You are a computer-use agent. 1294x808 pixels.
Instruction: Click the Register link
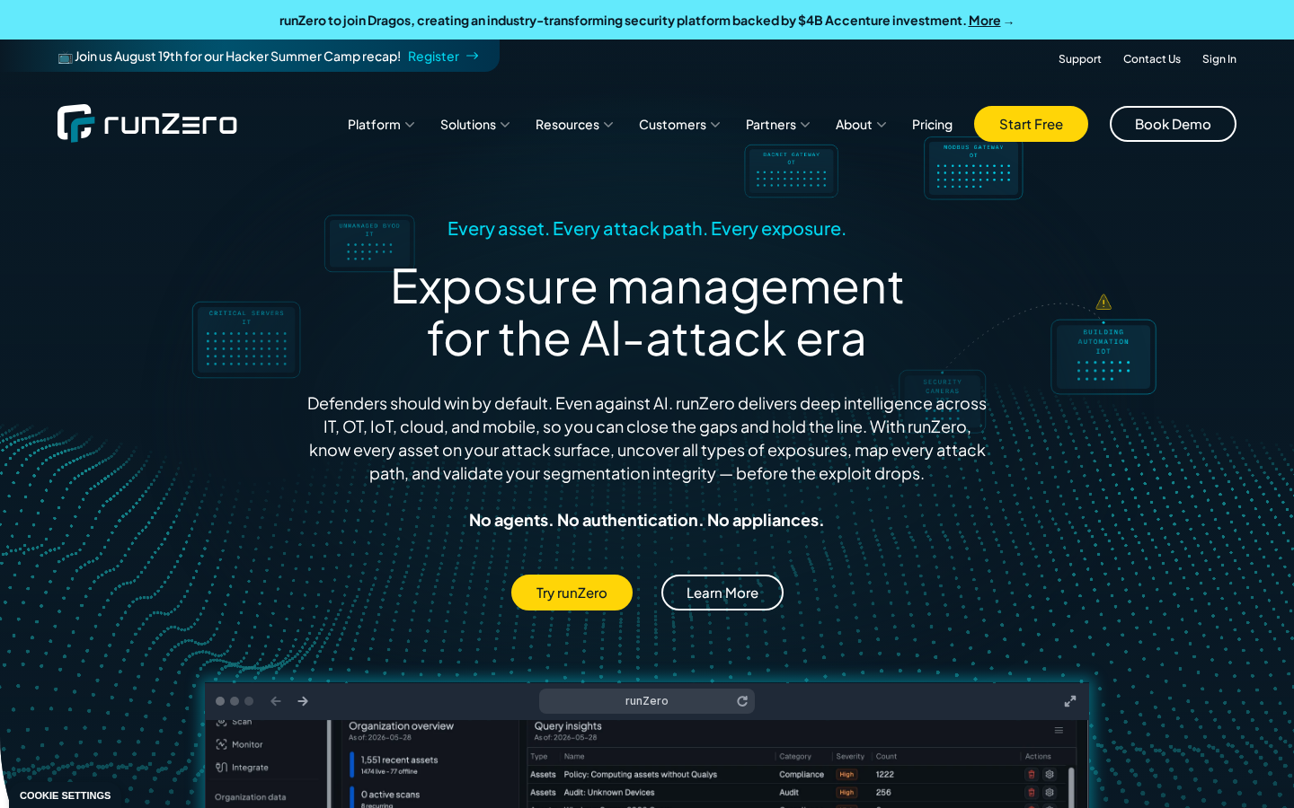(433, 56)
